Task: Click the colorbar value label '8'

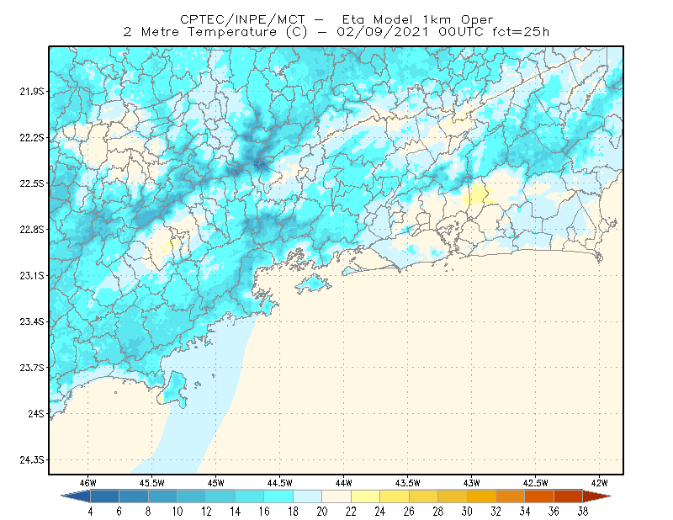Action: click(148, 512)
